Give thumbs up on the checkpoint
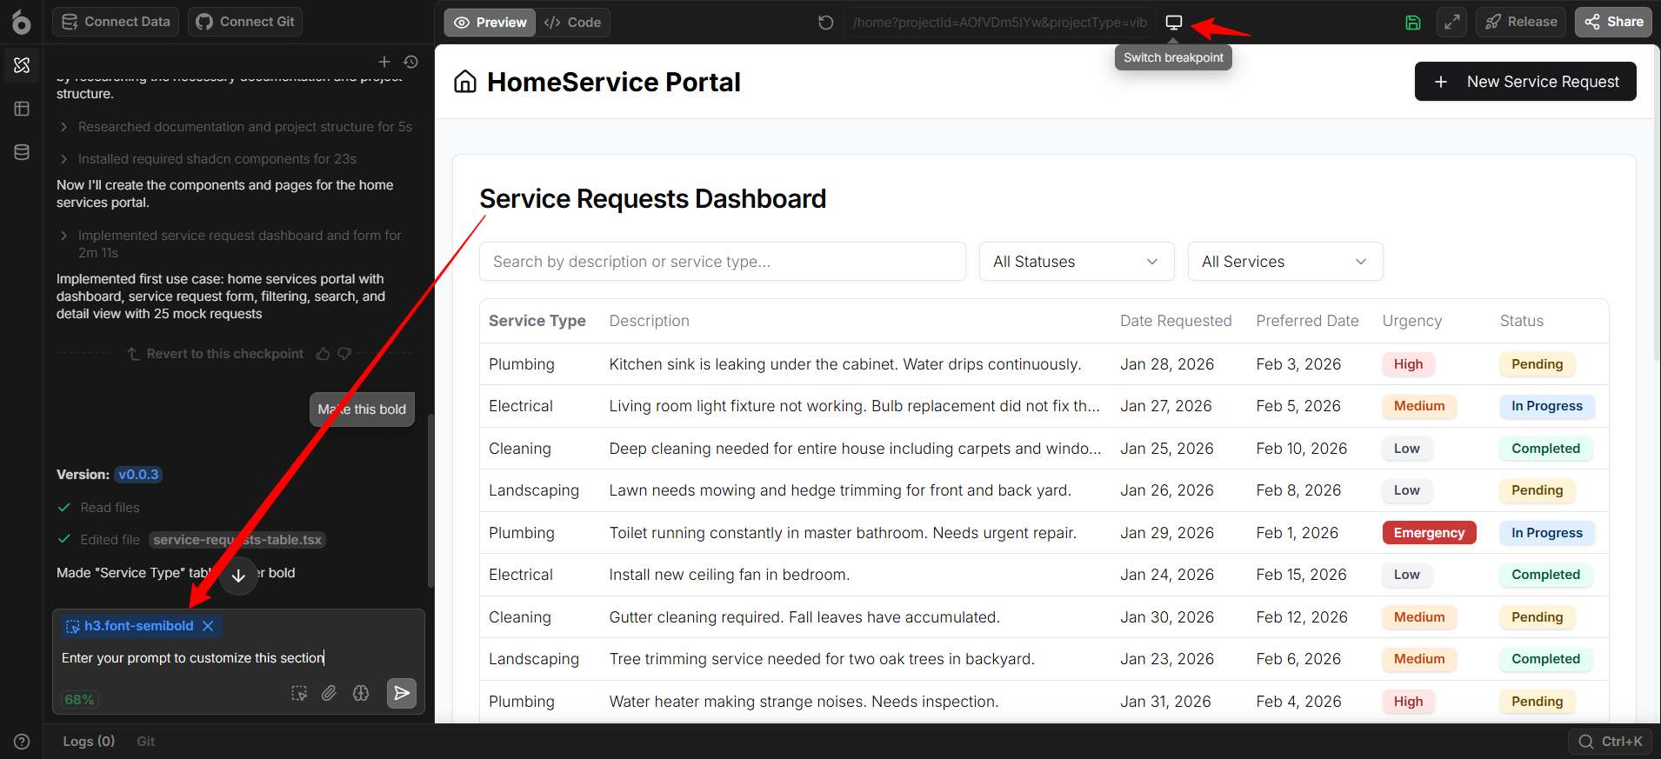This screenshot has width=1661, height=759. point(324,354)
